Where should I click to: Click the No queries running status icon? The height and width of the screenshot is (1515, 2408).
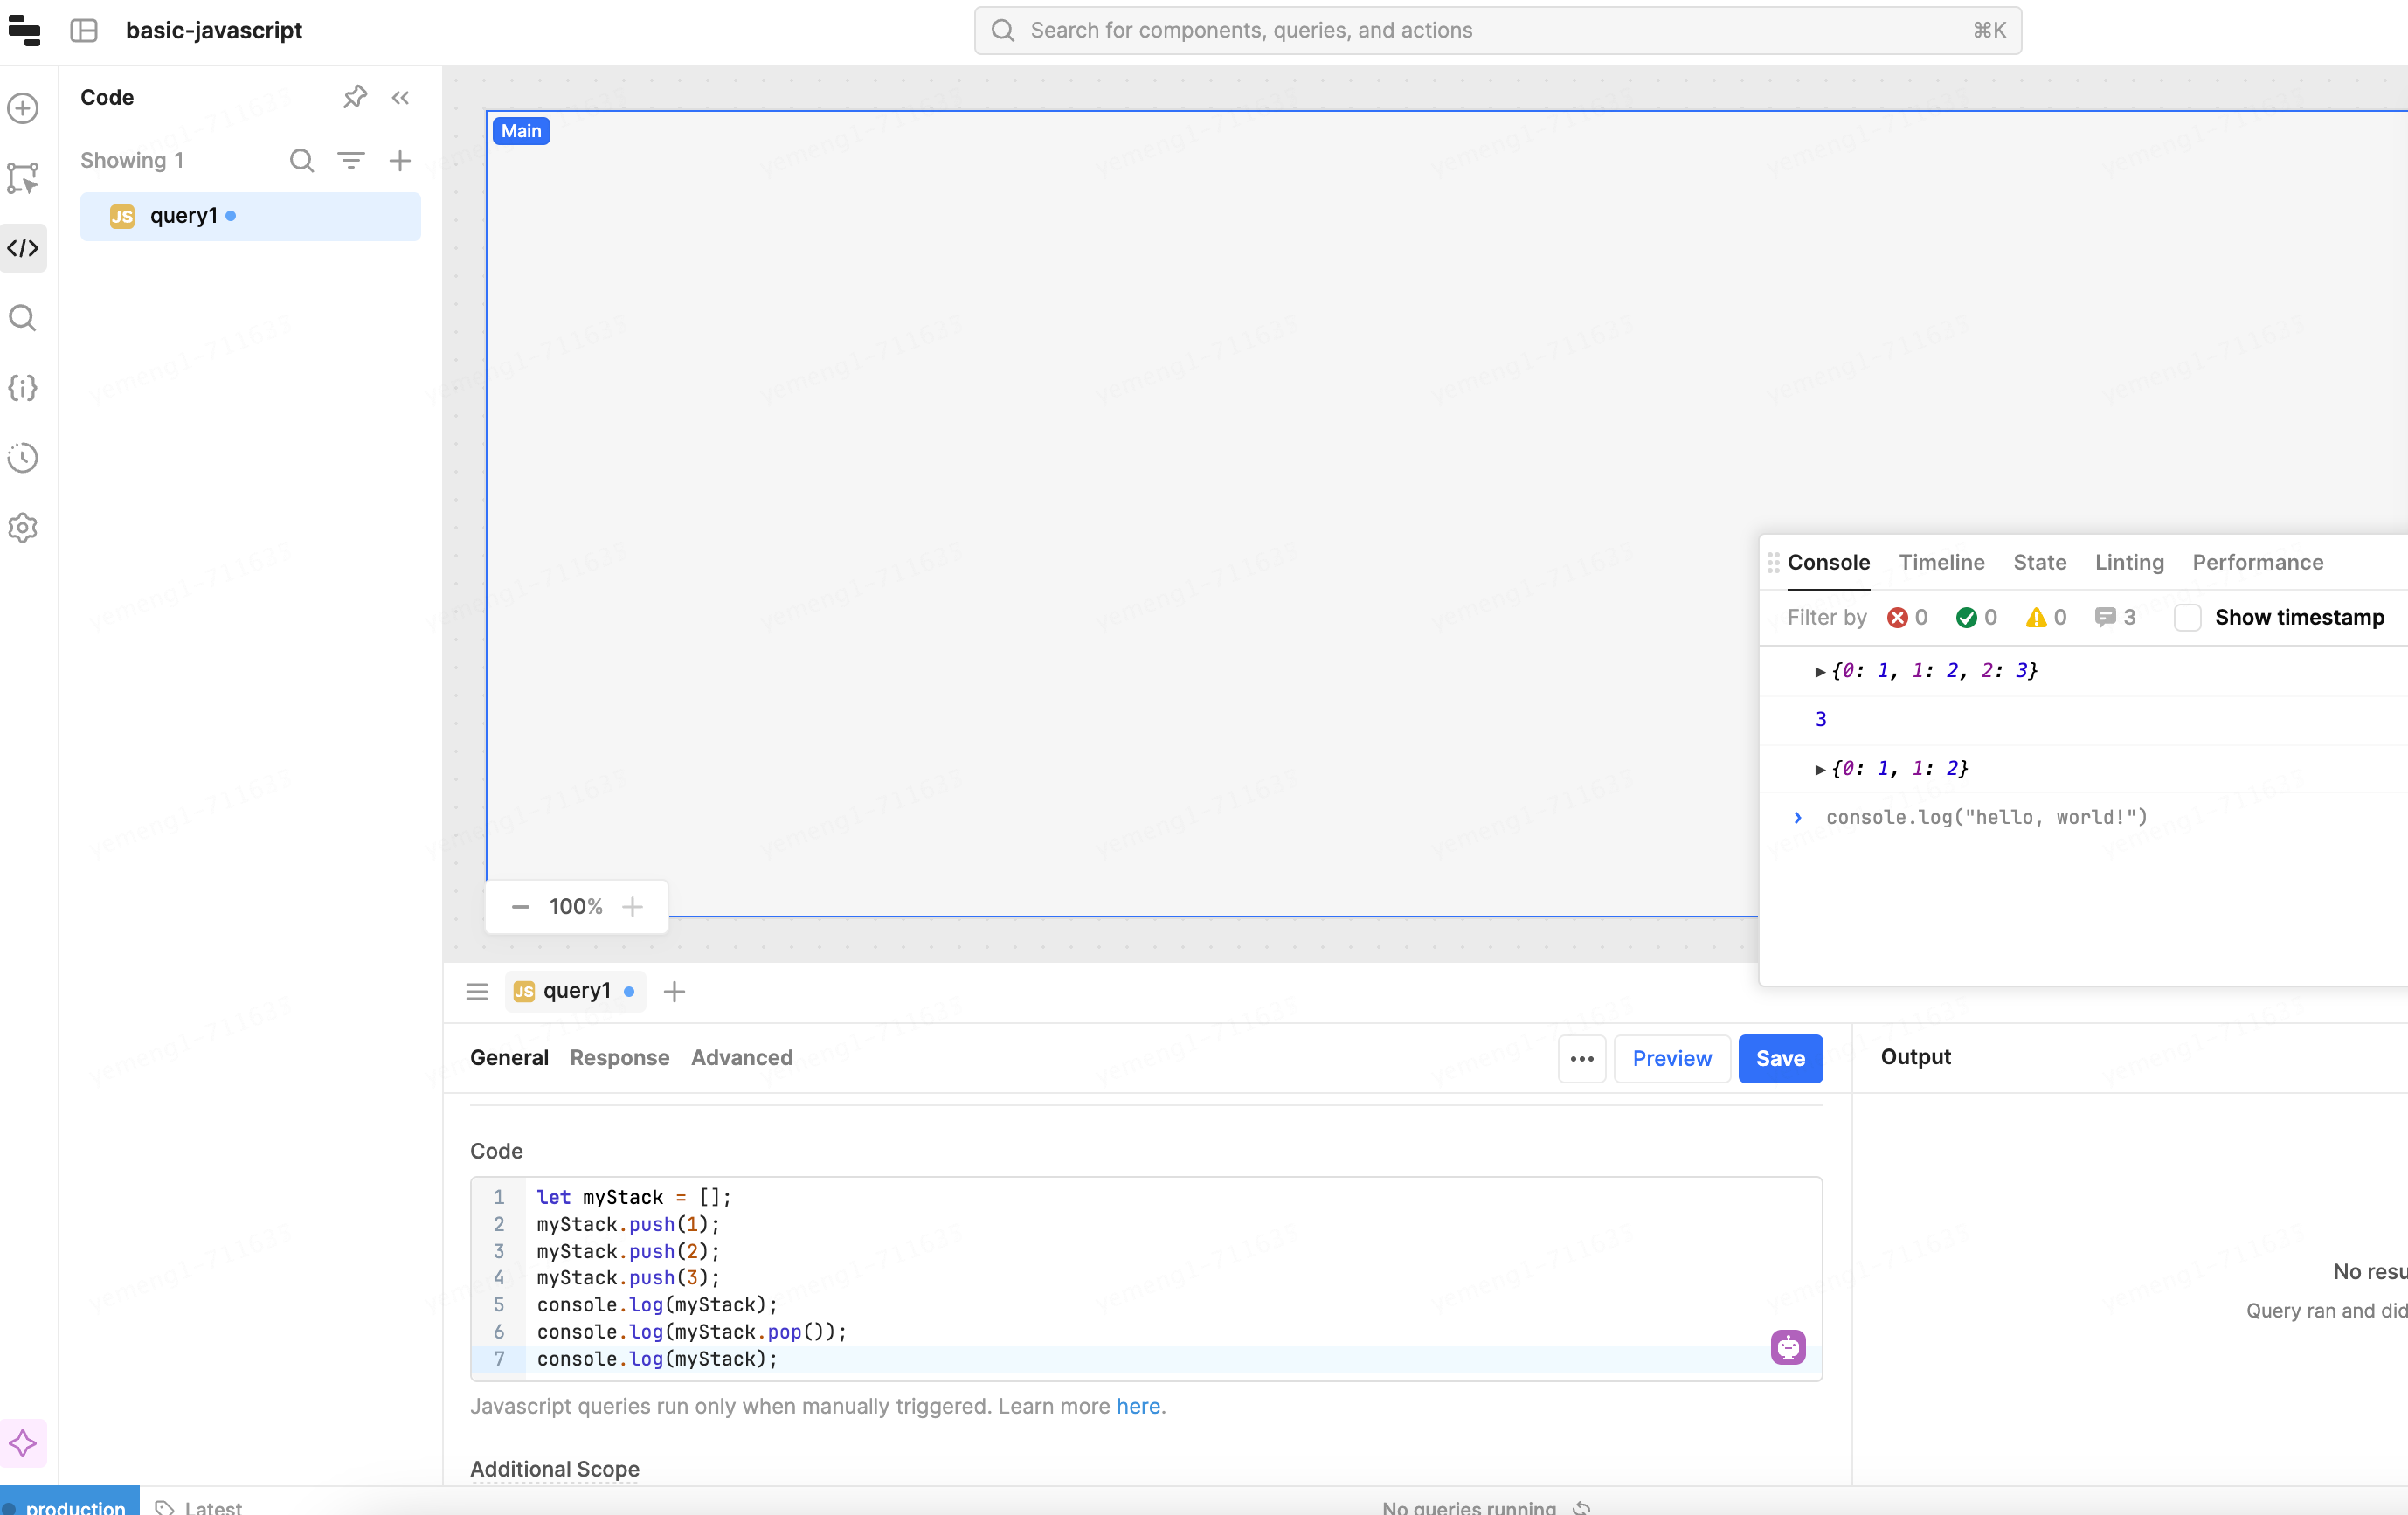(x=1582, y=1507)
